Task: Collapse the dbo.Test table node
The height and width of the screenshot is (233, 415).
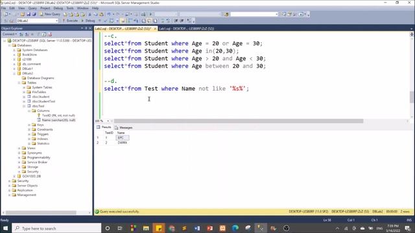Action: [x=24, y=106]
